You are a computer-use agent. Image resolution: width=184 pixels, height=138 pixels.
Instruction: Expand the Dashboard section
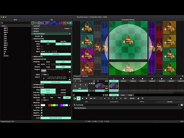tap(32, 26)
